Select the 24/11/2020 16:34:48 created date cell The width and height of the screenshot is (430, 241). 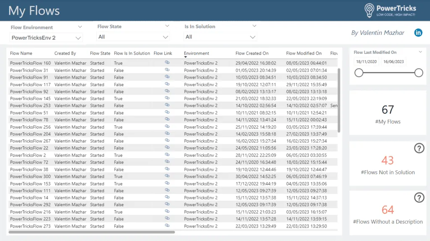[x=256, y=162]
